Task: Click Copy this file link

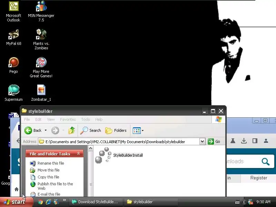Action: (x=48, y=177)
